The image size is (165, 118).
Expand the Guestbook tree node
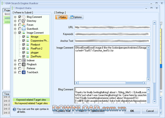click(x=15, y=29)
